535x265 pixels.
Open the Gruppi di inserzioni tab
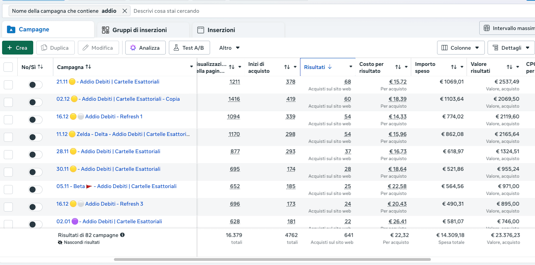coord(143,30)
